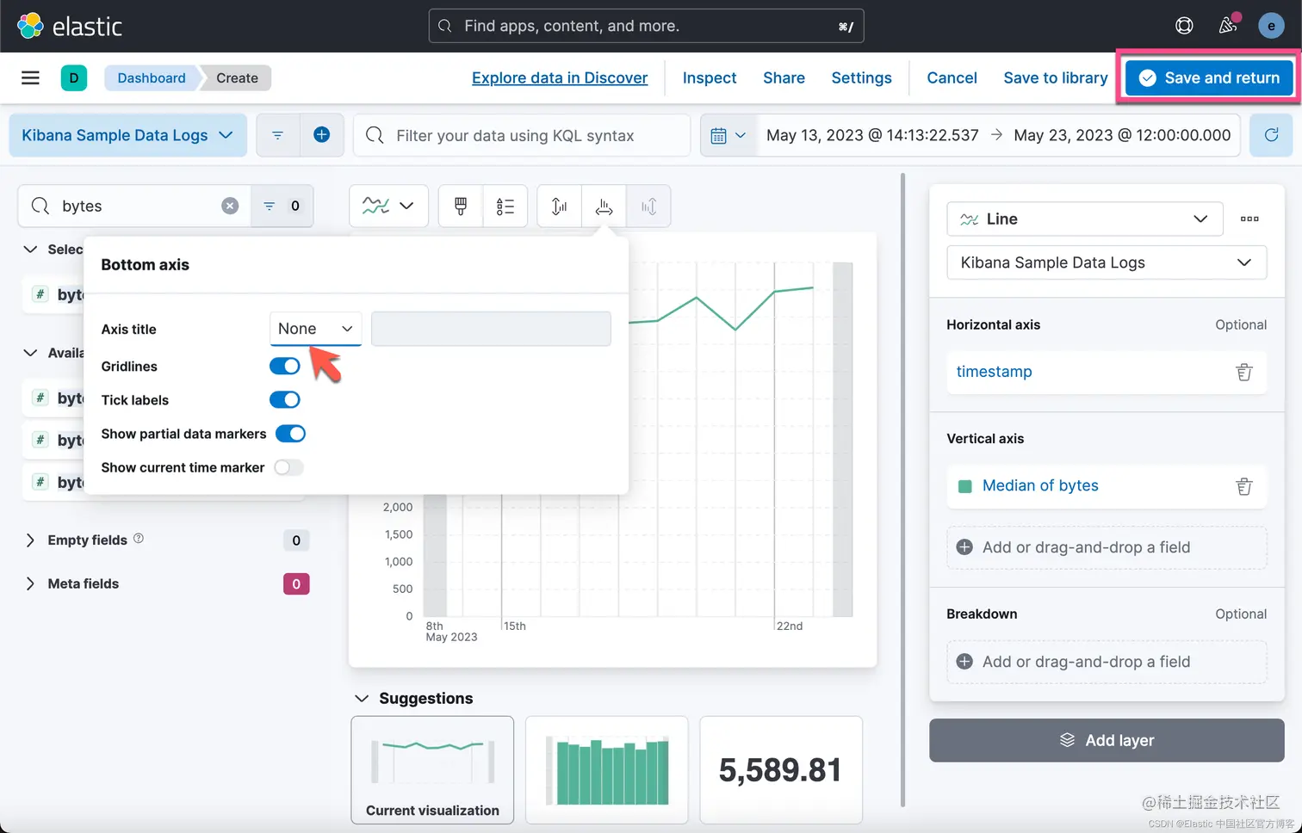Open the timestamp horizontal axis configuration
The height and width of the screenshot is (833, 1302).
[x=994, y=372]
